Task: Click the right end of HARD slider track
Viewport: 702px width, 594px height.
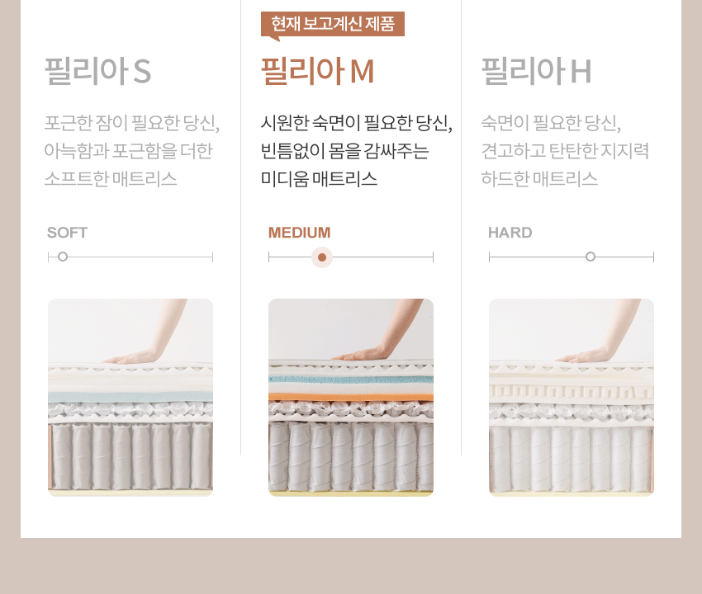Action: (x=653, y=257)
